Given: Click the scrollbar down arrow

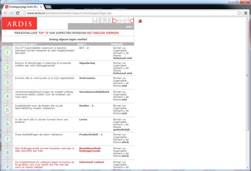Looking at the screenshot, I should [247, 168].
